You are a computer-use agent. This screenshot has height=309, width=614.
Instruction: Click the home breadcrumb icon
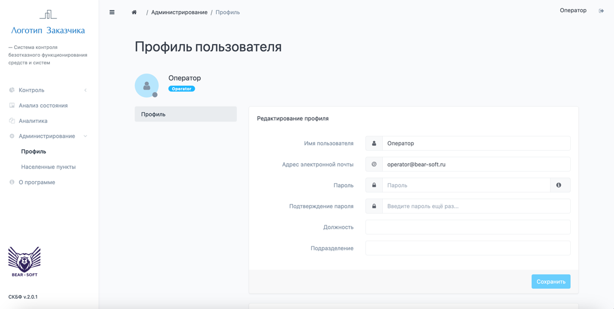pos(134,12)
